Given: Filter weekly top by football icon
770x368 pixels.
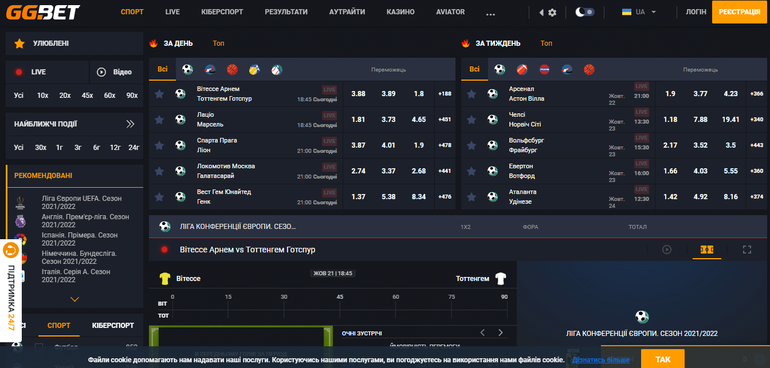Looking at the screenshot, I should (x=500, y=70).
